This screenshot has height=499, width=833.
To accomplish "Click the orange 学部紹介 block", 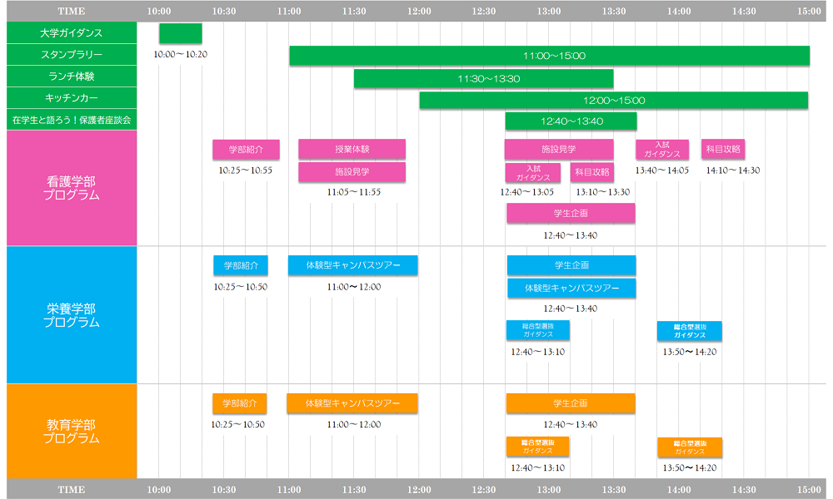I will tap(239, 403).
